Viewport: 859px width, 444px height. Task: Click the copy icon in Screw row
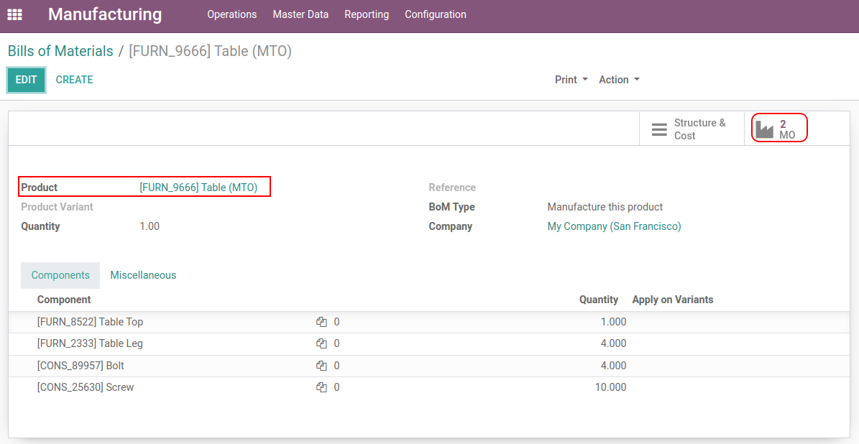pyautogui.click(x=321, y=387)
